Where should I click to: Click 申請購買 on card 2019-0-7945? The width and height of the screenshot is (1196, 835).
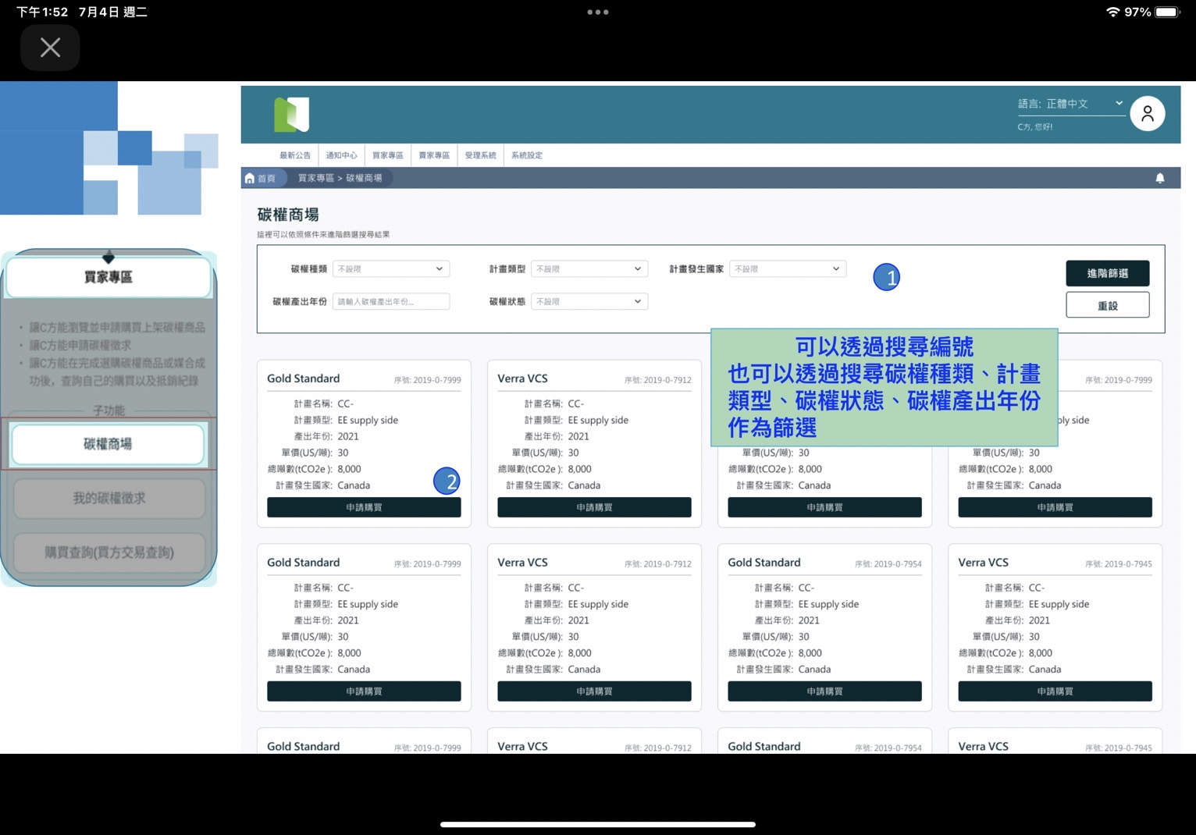[x=1055, y=691]
